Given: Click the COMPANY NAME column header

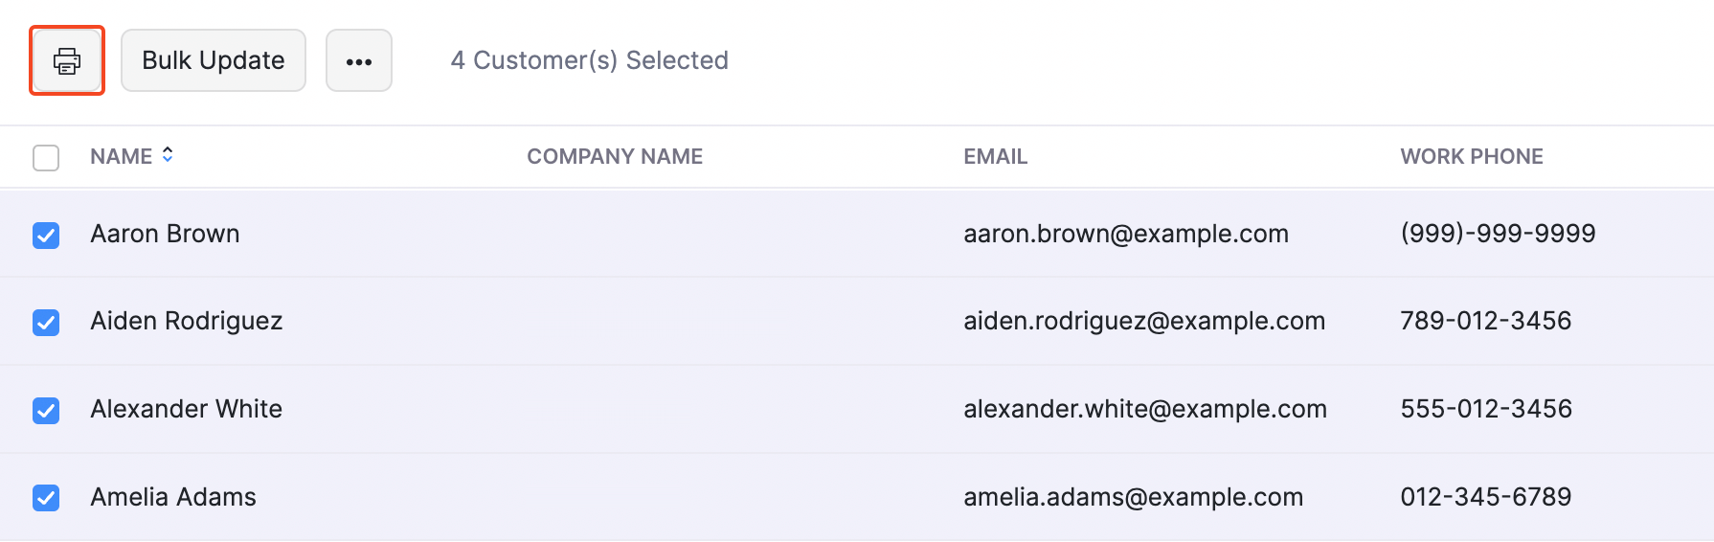Looking at the screenshot, I should (615, 156).
